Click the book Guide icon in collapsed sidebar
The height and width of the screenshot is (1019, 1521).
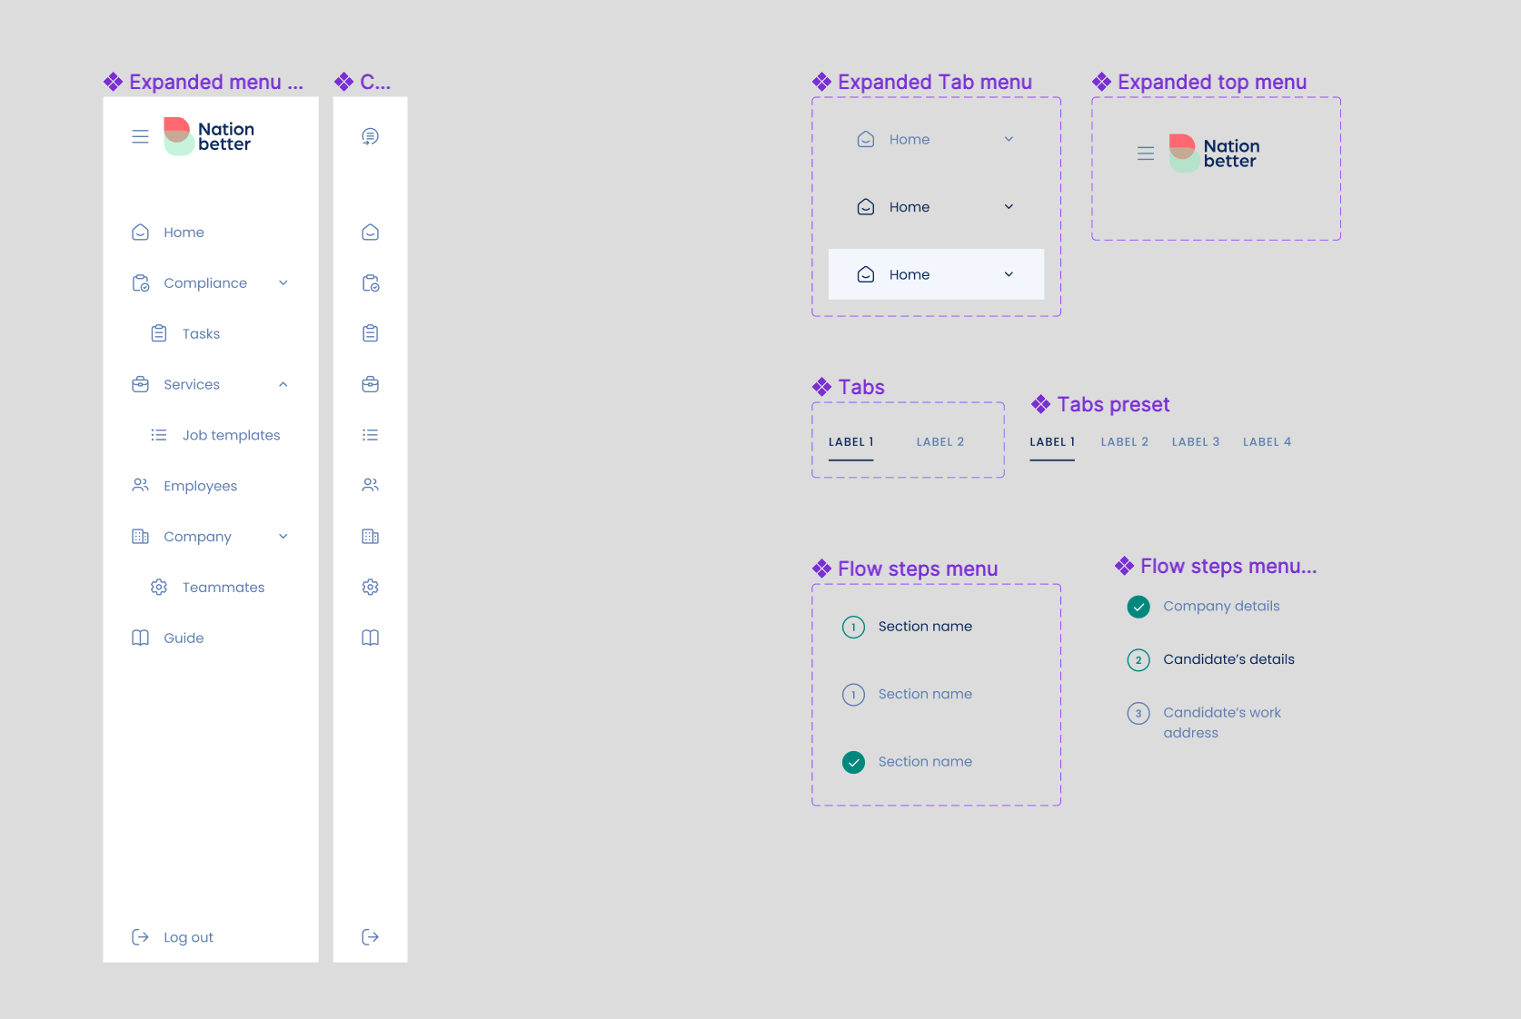370,638
